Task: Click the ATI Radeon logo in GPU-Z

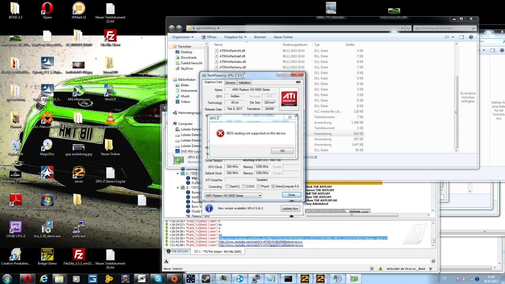Action: (289, 98)
